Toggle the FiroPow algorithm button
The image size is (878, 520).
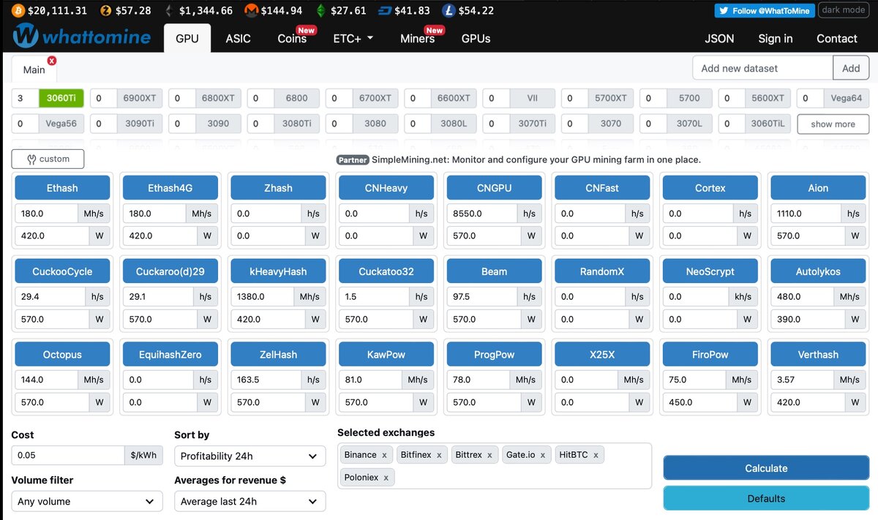(710, 355)
